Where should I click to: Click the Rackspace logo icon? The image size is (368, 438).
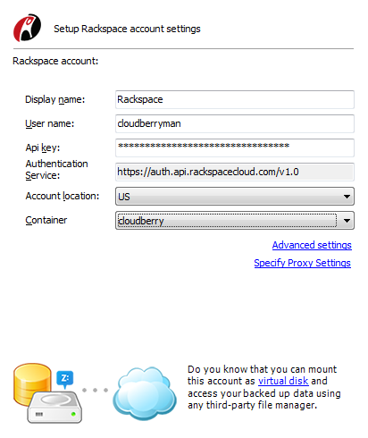point(27,28)
